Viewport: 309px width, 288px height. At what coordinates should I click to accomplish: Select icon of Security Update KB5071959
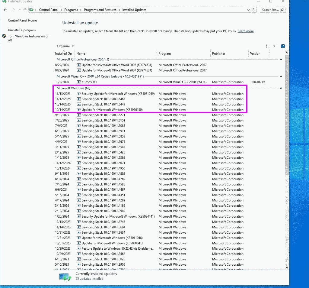(x=79, y=94)
